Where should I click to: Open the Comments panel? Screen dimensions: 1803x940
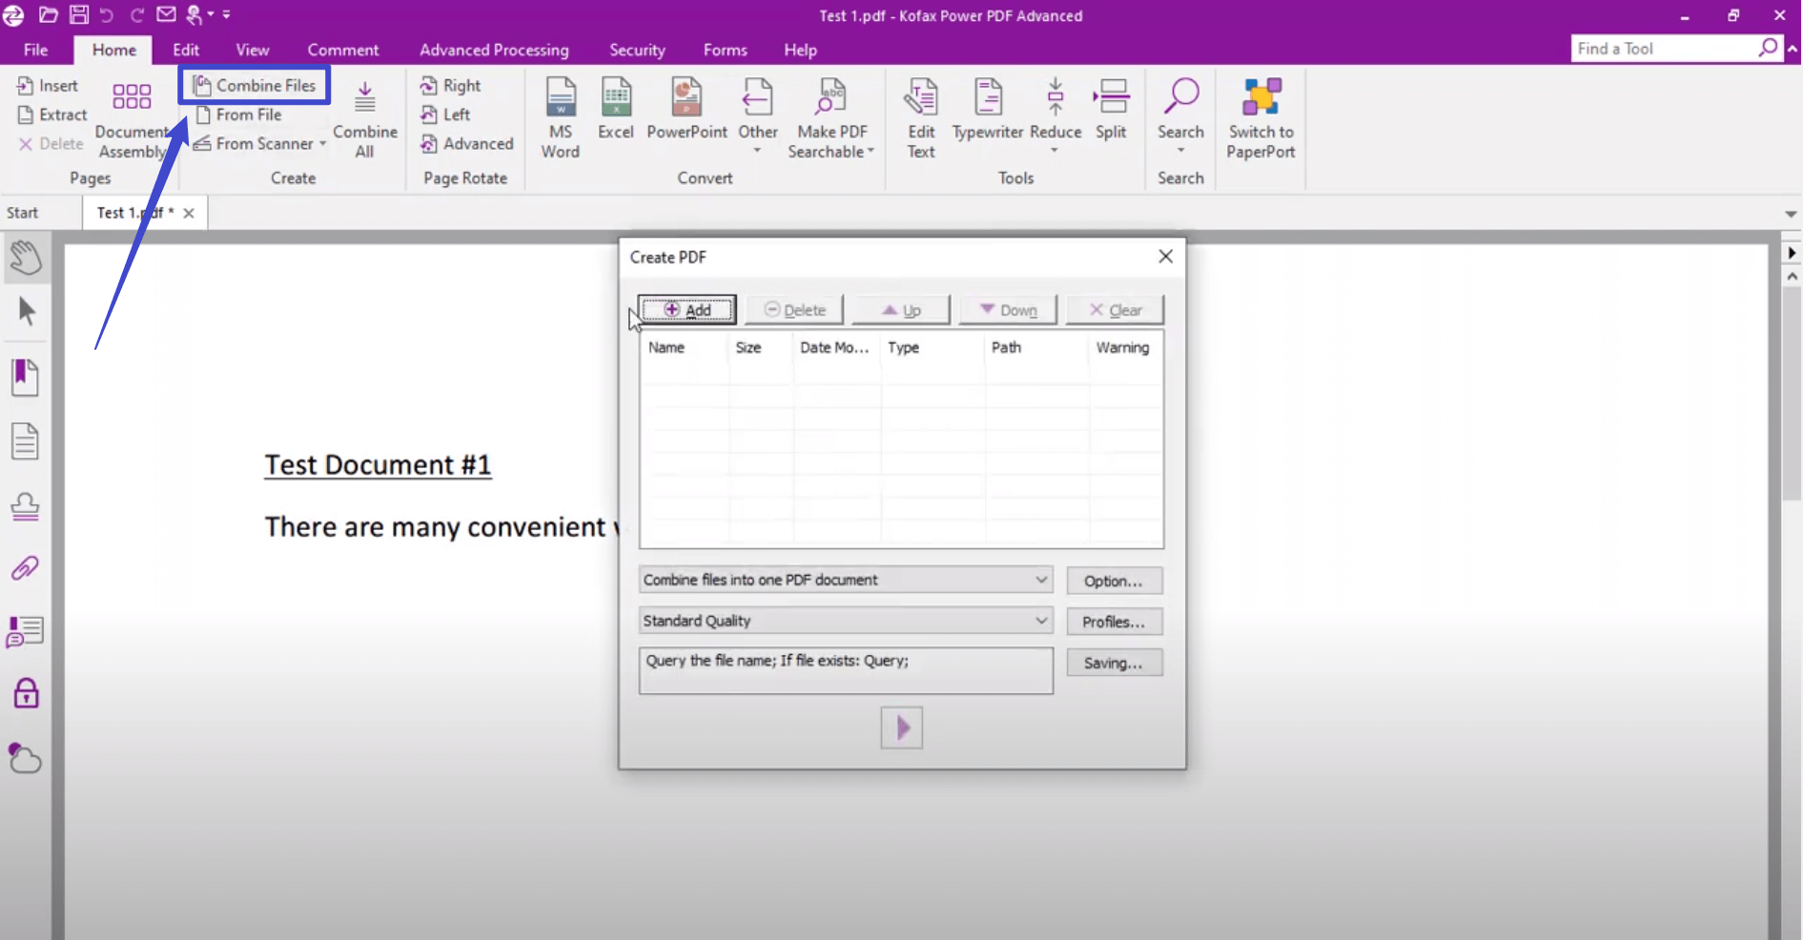tap(26, 630)
